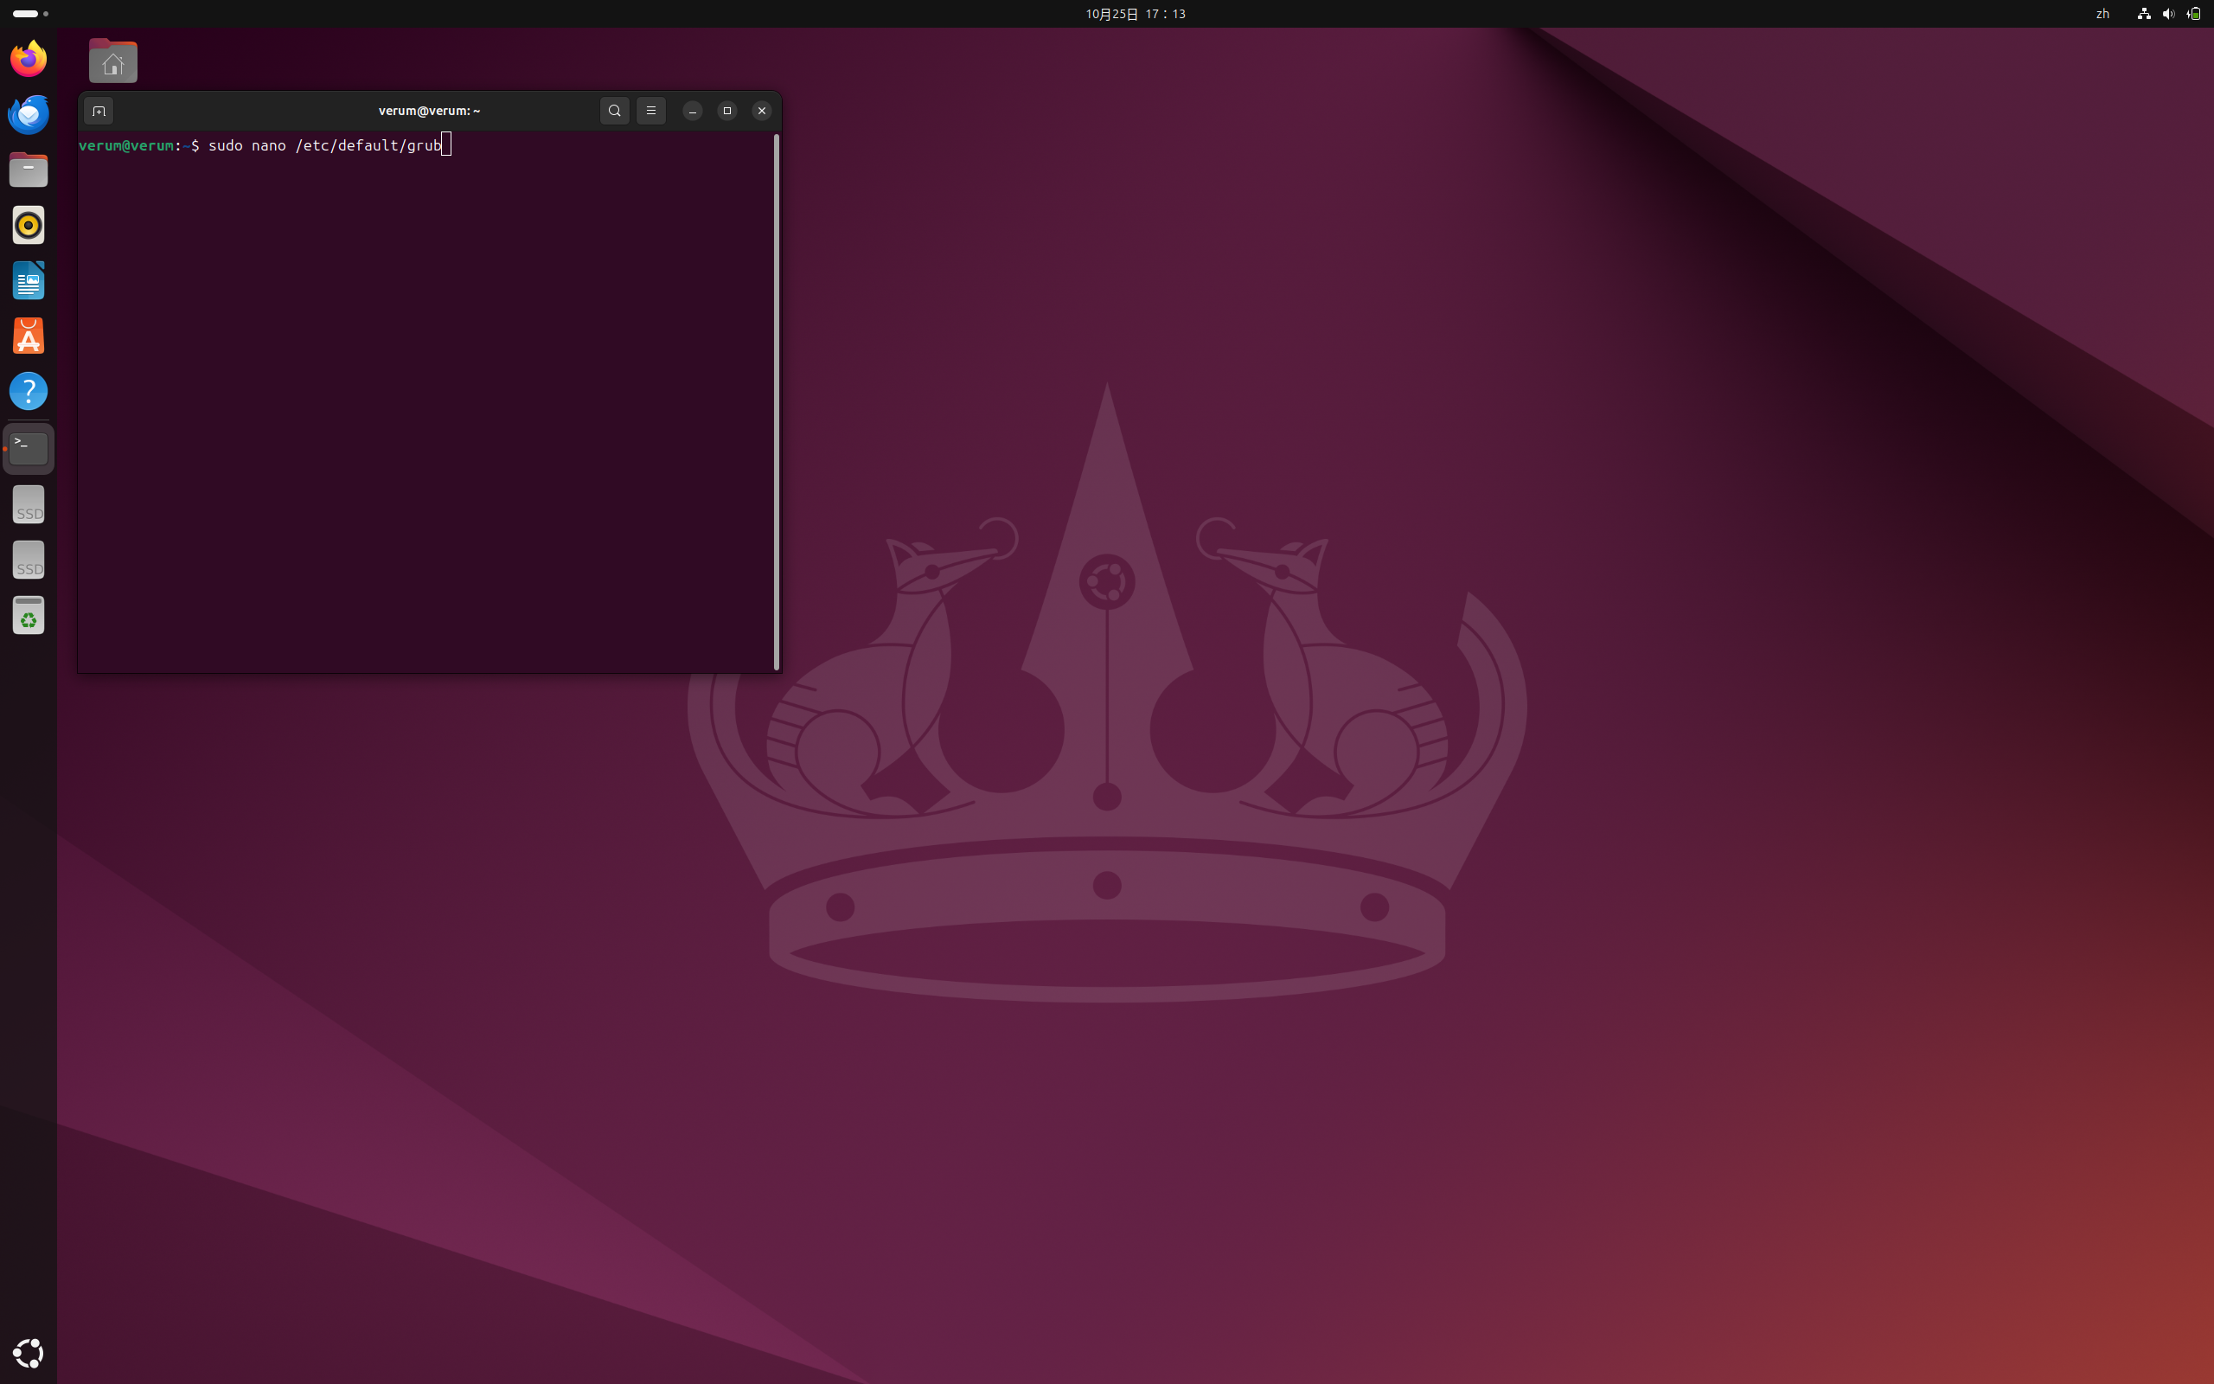
Task: Open the terminal hamburger menu
Action: [x=651, y=111]
